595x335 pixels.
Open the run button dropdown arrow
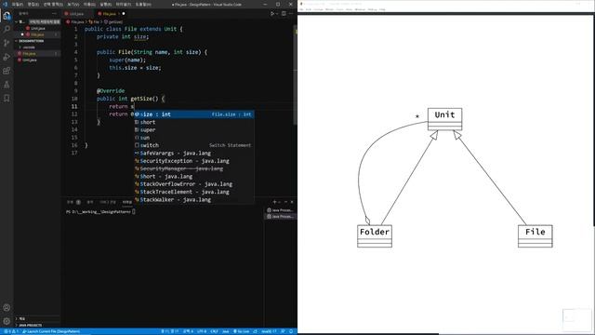[277, 14]
